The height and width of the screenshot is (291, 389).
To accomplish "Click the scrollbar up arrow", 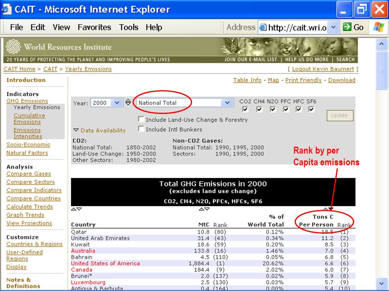I will tap(382, 44).
